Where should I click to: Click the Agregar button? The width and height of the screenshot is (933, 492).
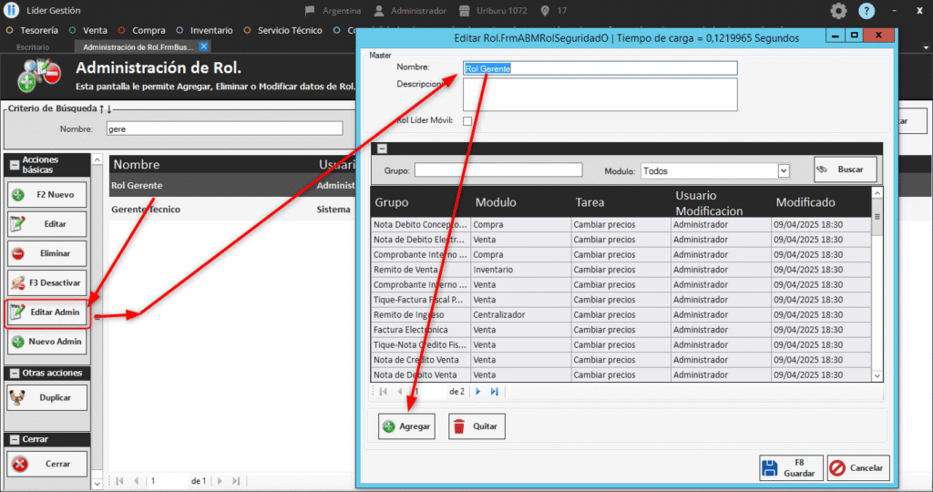pyautogui.click(x=406, y=426)
